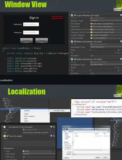
Task: Select Show in Explorer menu item
Action: point(35,116)
